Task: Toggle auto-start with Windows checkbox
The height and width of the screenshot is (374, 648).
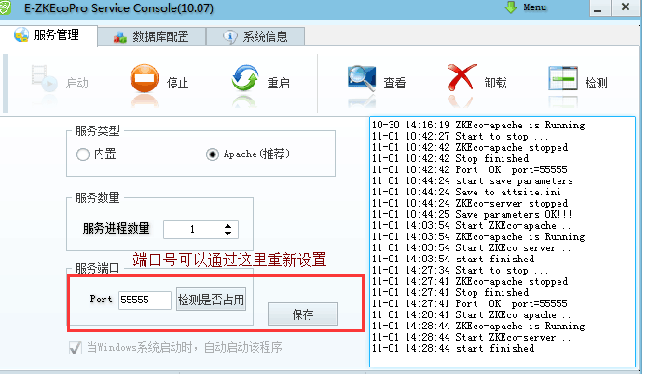Action: tap(76, 348)
